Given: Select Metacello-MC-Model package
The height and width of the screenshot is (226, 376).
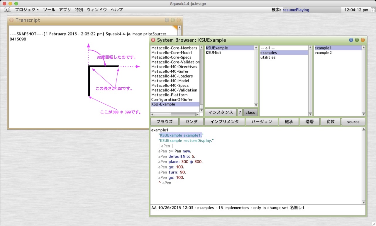Looking at the screenshot, I should pos(175,81).
